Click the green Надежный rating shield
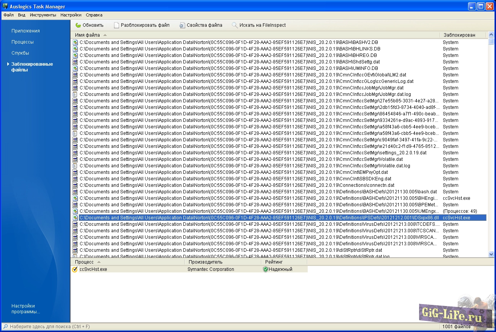496x332 pixels. 265,269
